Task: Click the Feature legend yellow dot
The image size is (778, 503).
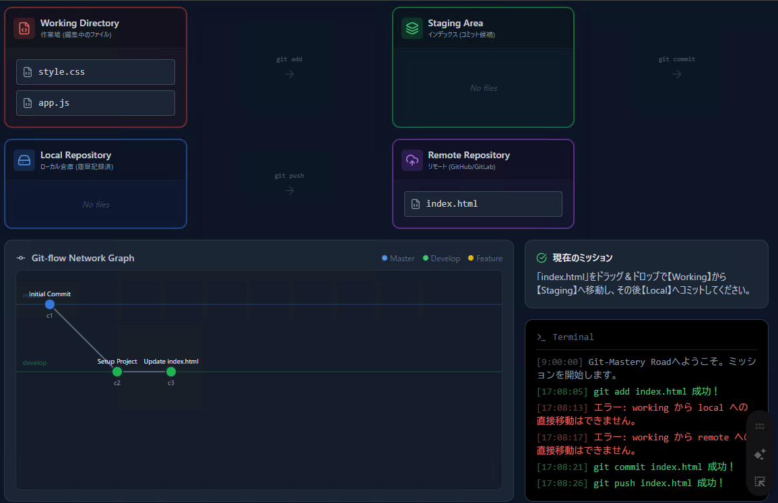Action: (x=471, y=259)
